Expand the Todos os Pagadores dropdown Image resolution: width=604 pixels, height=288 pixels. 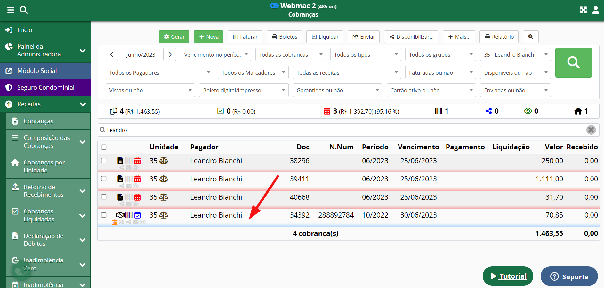point(159,73)
